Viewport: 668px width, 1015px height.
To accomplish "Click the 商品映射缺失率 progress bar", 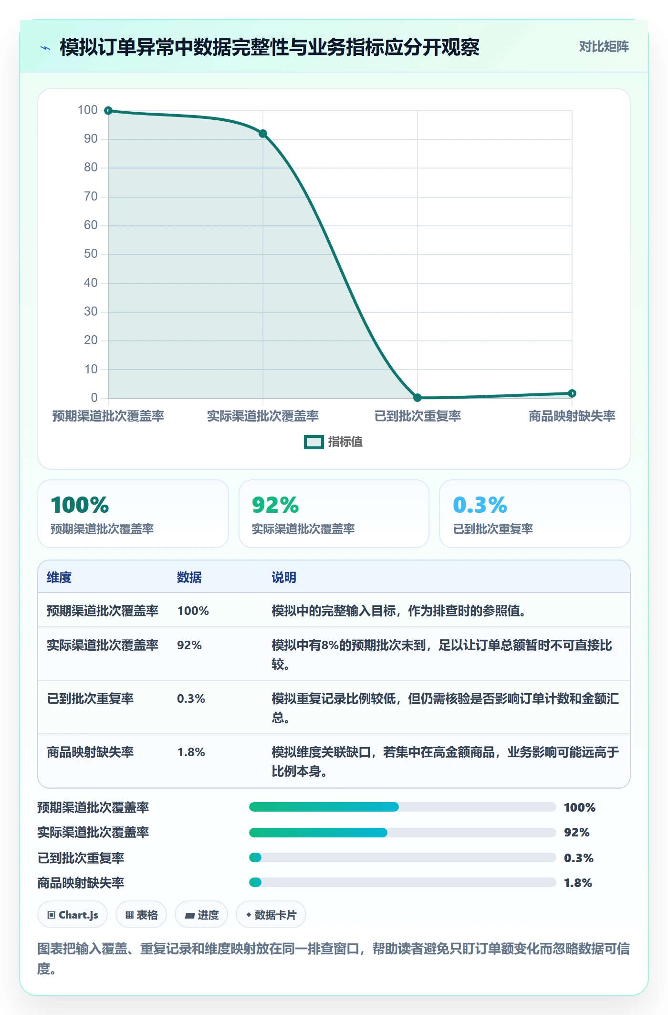I will tap(402, 882).
